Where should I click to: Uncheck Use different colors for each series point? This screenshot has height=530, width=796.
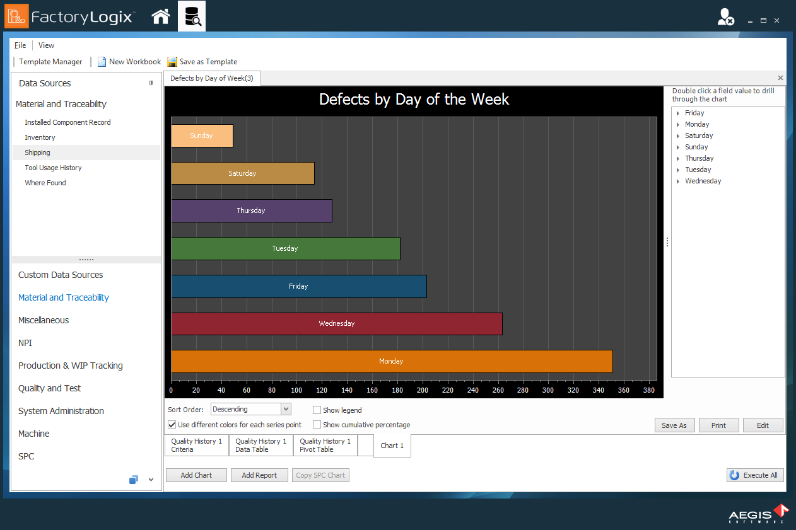coord(172,424)
